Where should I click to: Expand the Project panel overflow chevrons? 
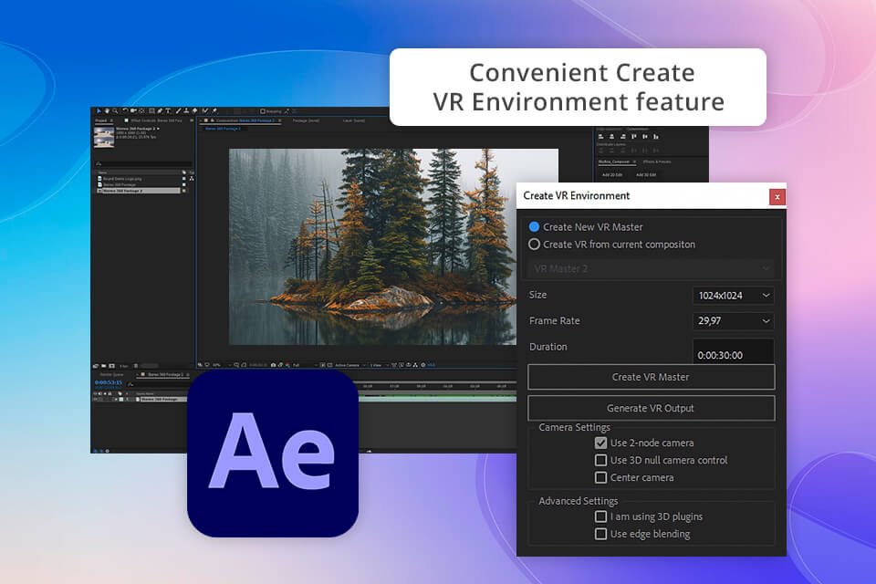[192, 120]
